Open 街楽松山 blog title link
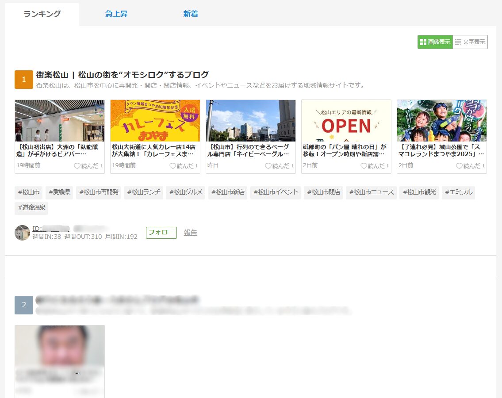The image size is (502, 398). tap(122, 75)
